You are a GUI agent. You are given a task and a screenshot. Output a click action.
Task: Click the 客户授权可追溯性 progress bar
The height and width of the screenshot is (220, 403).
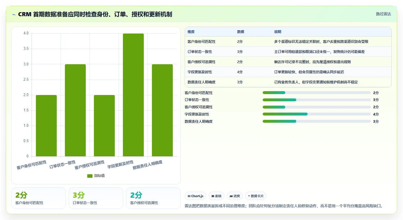pyautogui.click(x=317, y=107)
